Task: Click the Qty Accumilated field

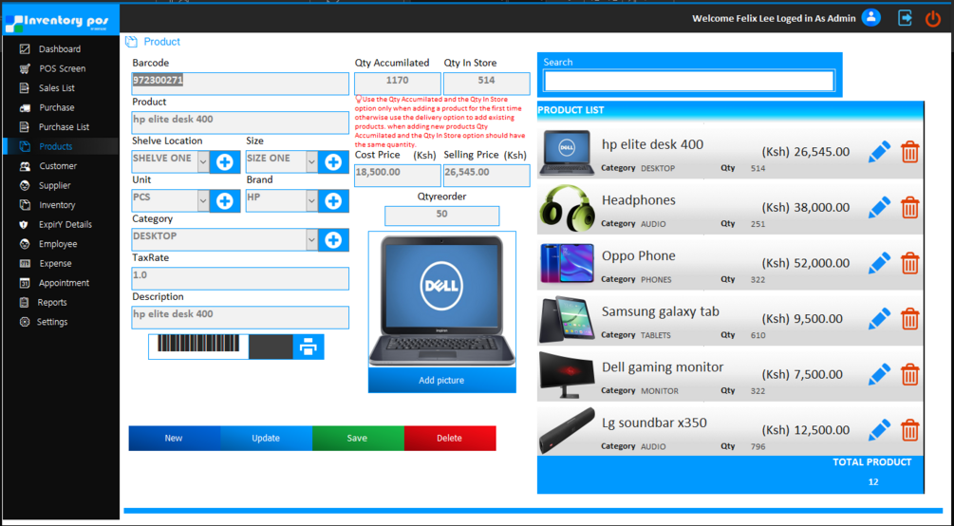Action: pyautogui.click(x=398, y=84)
